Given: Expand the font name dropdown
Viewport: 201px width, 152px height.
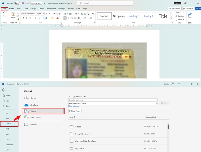Looking at the screenshot, I should (x=37, y=14).
